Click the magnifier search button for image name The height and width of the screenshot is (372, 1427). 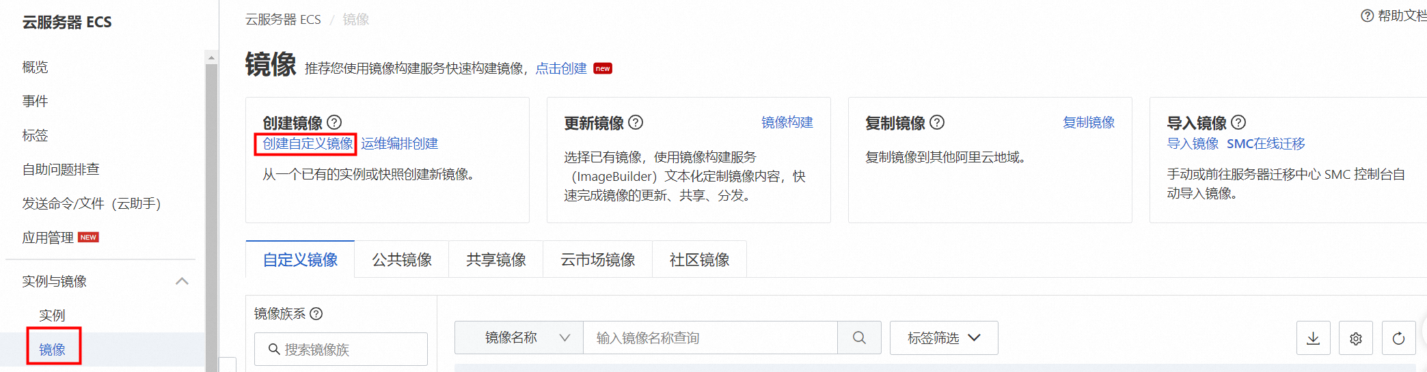pyautogui.click(x=859, y=338)
